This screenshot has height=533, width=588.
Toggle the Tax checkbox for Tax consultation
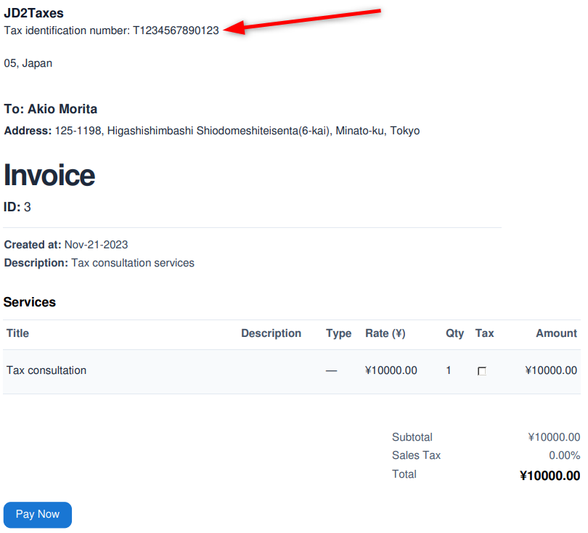pyautogui.click(x=481, y=371)
